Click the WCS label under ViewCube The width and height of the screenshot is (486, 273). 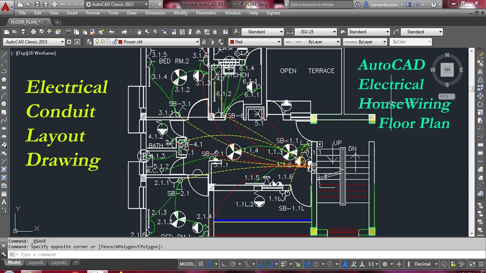(447, 96)
